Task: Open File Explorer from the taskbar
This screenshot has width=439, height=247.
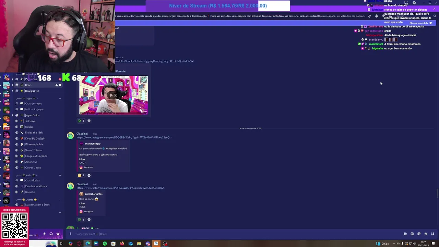Action: click(x=139, y=244)
